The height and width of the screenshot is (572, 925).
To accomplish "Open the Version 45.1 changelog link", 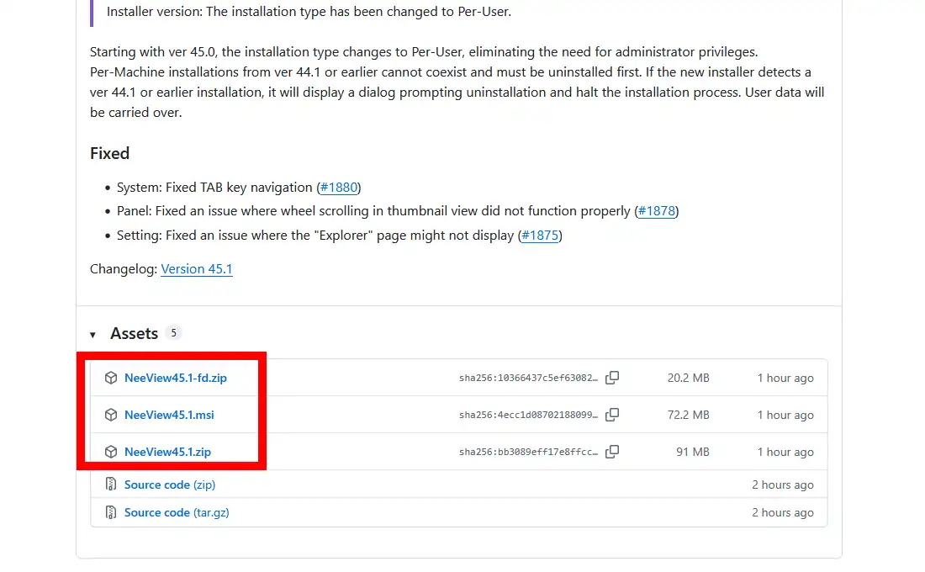I will [x=197, y=269].
